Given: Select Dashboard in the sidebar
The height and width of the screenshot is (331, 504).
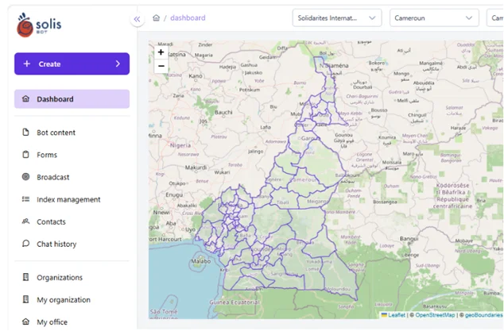Looking at the screenshot, I should click(72, 99).
